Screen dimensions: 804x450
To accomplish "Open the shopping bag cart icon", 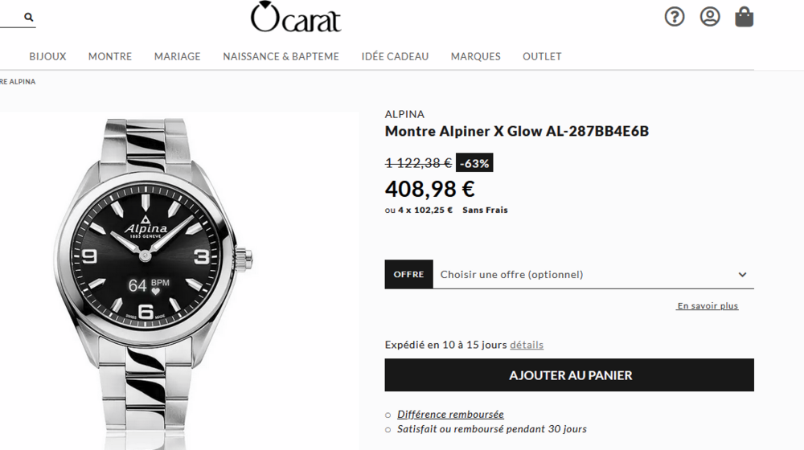I will point(744,17).
